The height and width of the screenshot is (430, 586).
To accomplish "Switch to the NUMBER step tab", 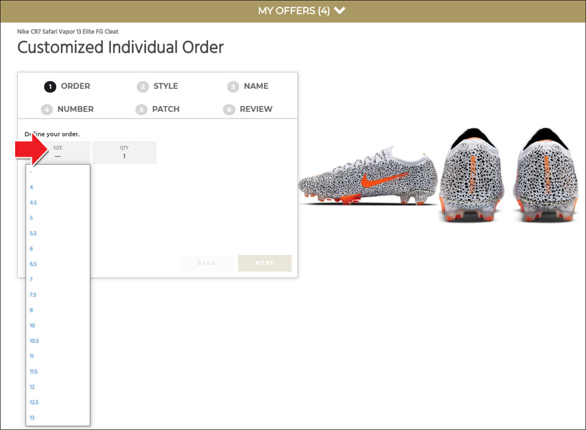I will tap(68, 109).
